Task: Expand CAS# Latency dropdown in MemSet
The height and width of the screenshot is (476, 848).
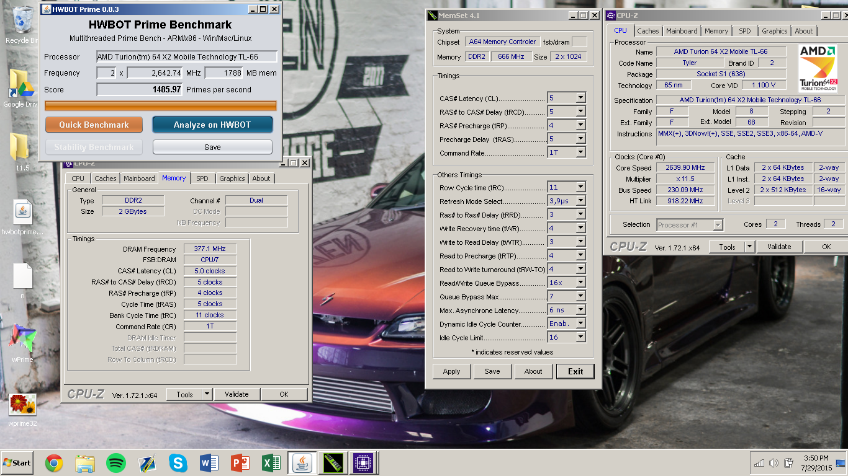Action: pos(580,98)
